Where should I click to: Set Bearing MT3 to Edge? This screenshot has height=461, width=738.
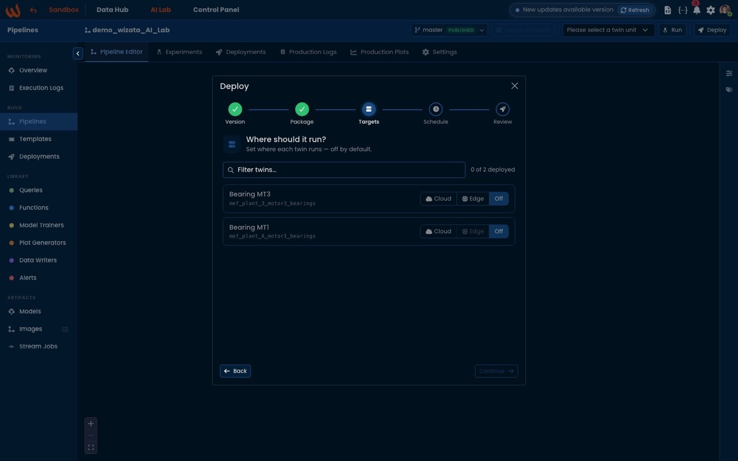pyautogui.click(x=473, y=199)
